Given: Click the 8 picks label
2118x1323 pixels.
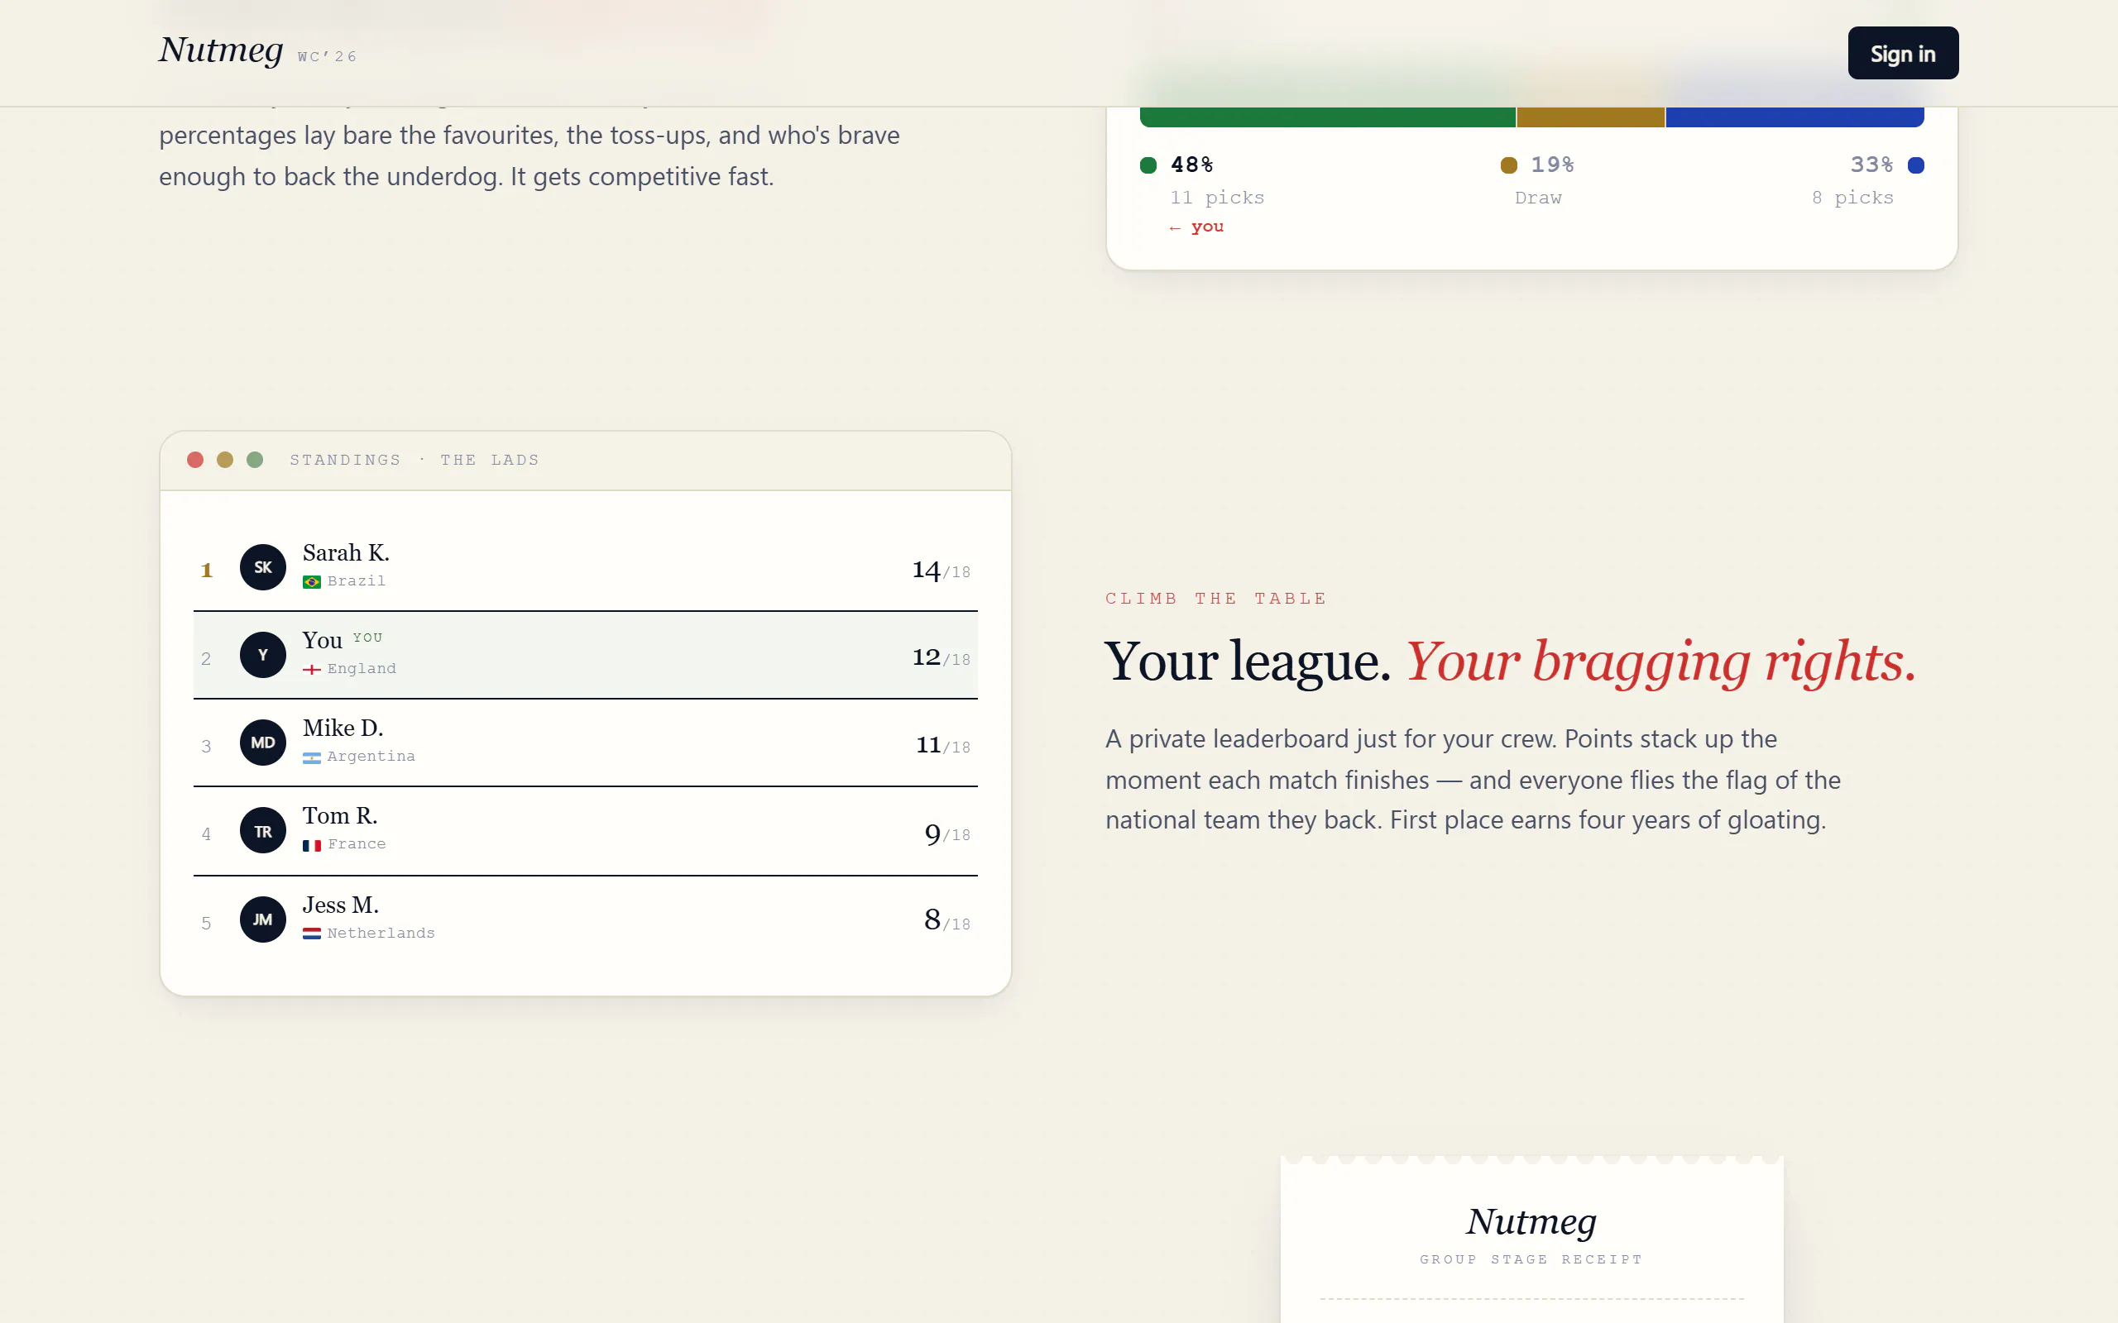Looking at the screenshot, I should [1852, 198].
